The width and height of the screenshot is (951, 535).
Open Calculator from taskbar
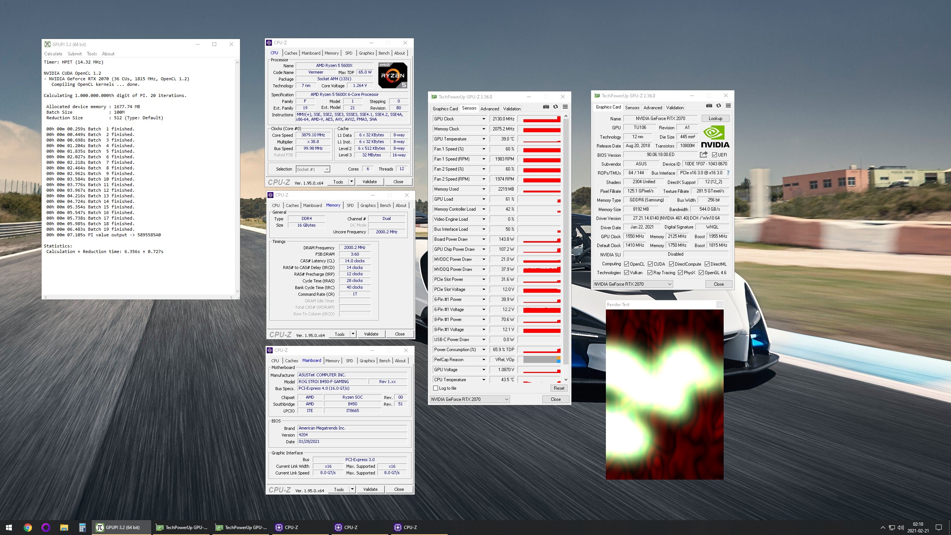(x=82, y=527)
